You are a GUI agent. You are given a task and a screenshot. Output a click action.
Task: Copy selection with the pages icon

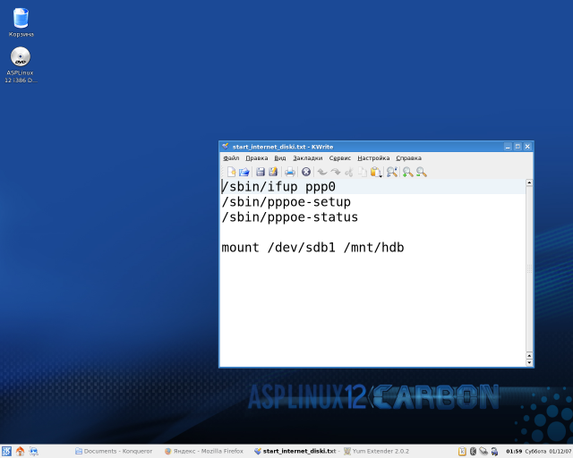click(362, 172)
